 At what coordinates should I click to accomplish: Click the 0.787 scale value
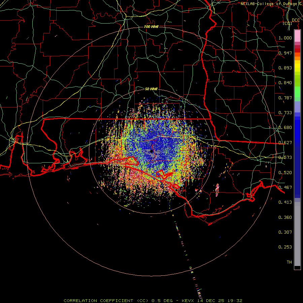pos(285,98)
